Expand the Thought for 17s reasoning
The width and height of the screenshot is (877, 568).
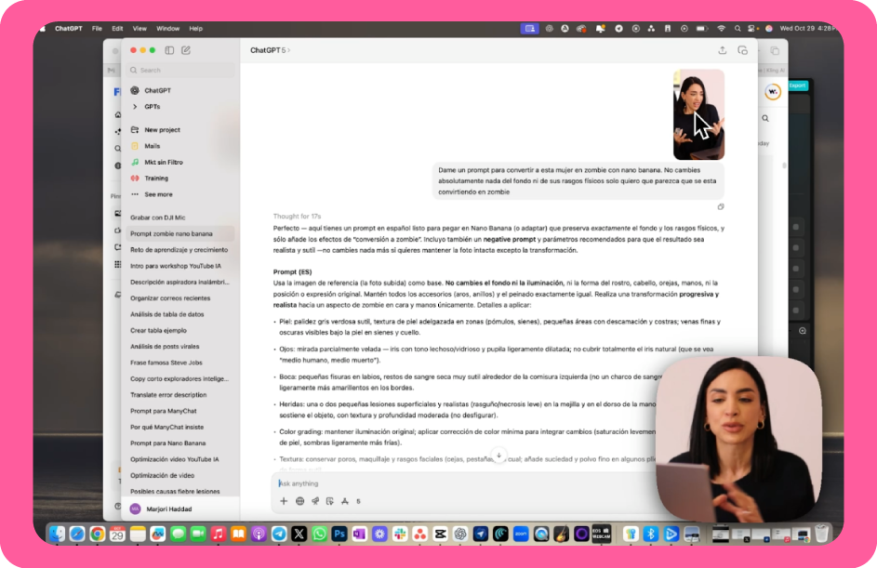point(297,217)
